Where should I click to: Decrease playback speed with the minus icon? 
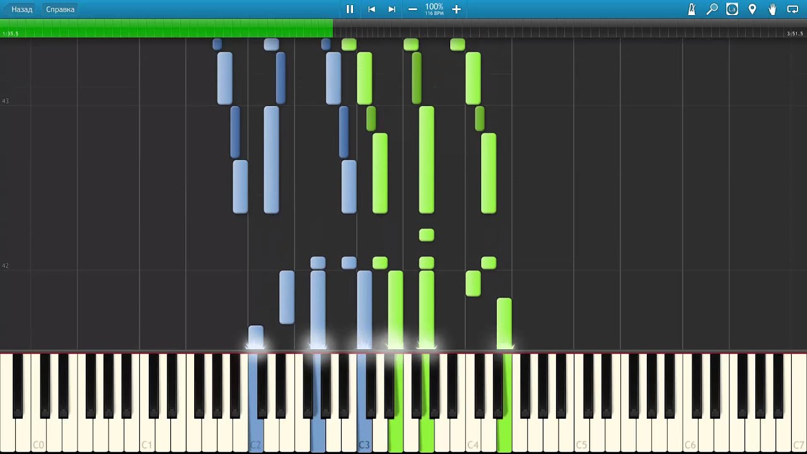point(412,9)
